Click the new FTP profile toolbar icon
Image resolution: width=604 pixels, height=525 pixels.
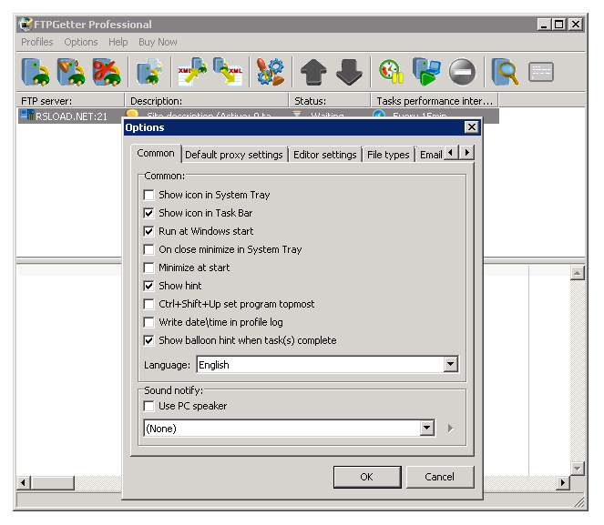pyautogui.click(x=36, y=72)
